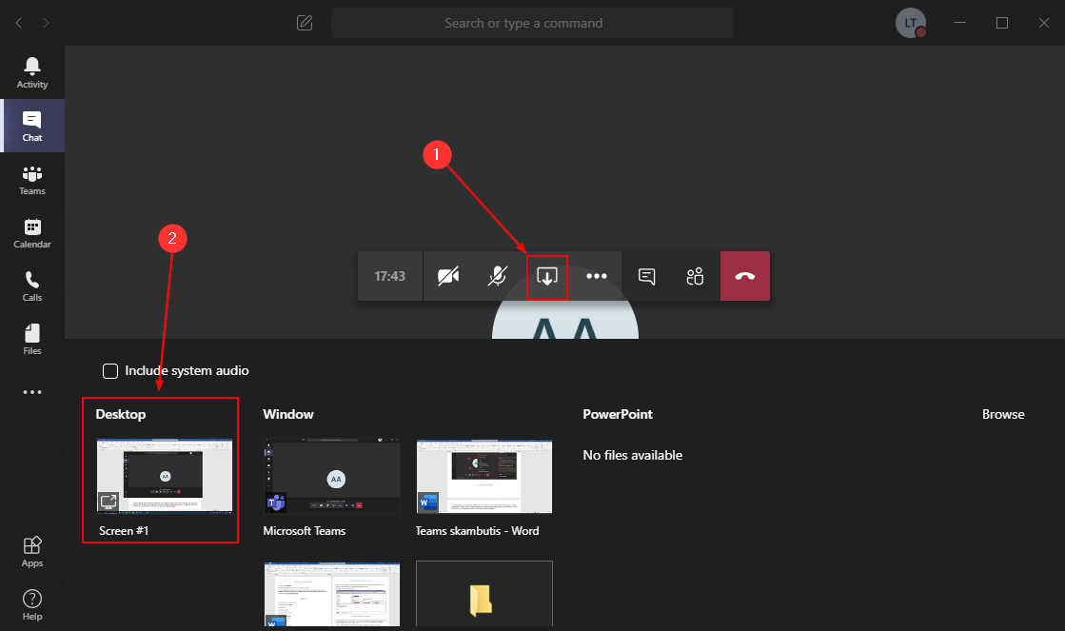Show the meeting conversation panel
1065x631 pixels.
pyautogui.click(x=646, y=276)
